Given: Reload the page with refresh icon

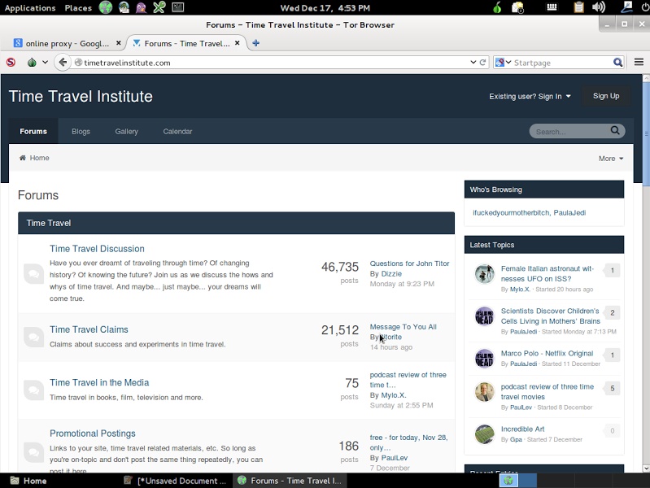Looking at the screenshot, I should pos(482,62).
